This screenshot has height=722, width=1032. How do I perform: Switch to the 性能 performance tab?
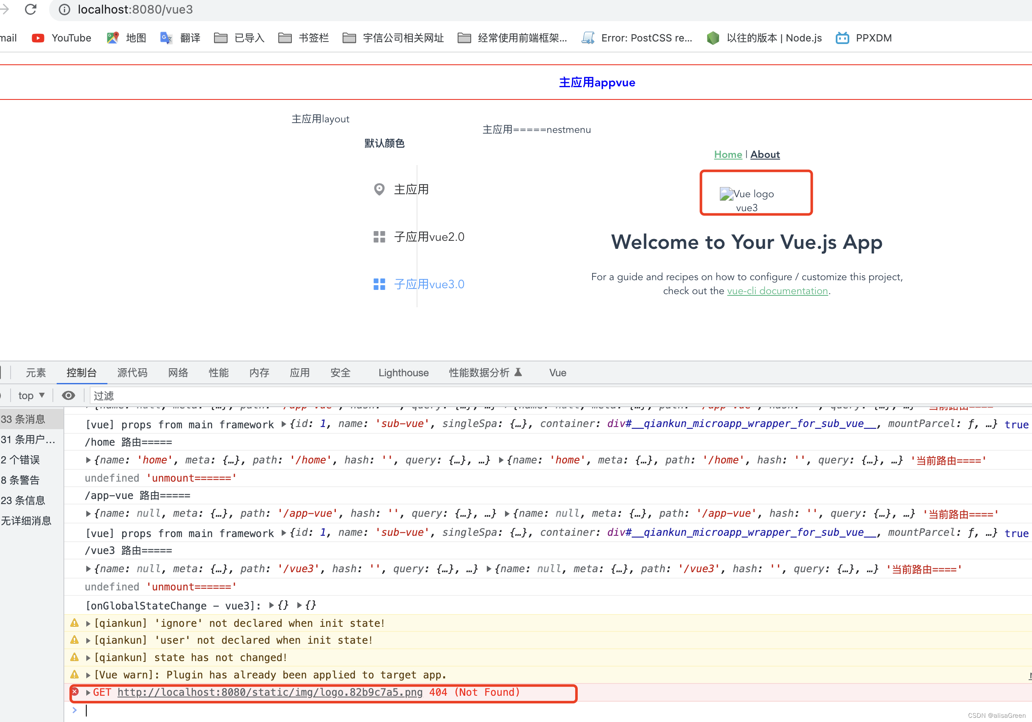click(x=218, y=372)
